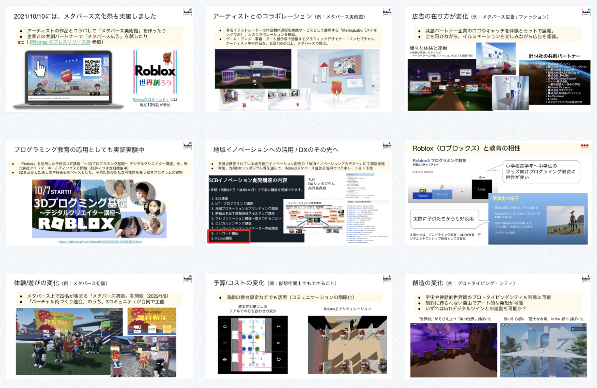The height and width of the screenshot is (388, 597).
Task: Click the list item "8. ノーコード講座"
Action: point(225,233)
